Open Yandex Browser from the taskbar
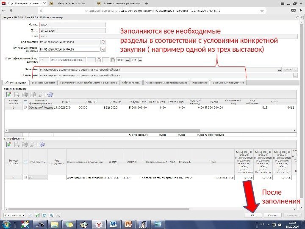305x229 pixels. [99, 224]
